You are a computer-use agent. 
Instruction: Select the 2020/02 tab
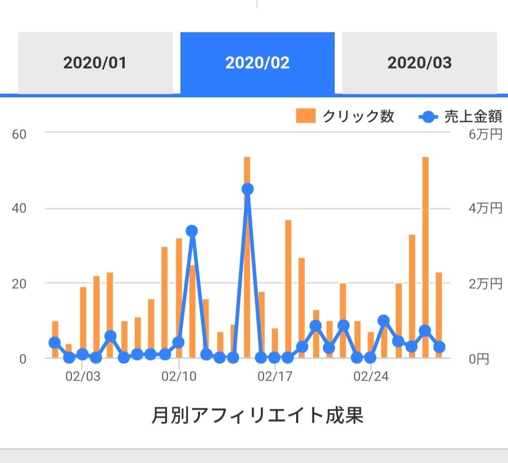(x=257, y=63)
